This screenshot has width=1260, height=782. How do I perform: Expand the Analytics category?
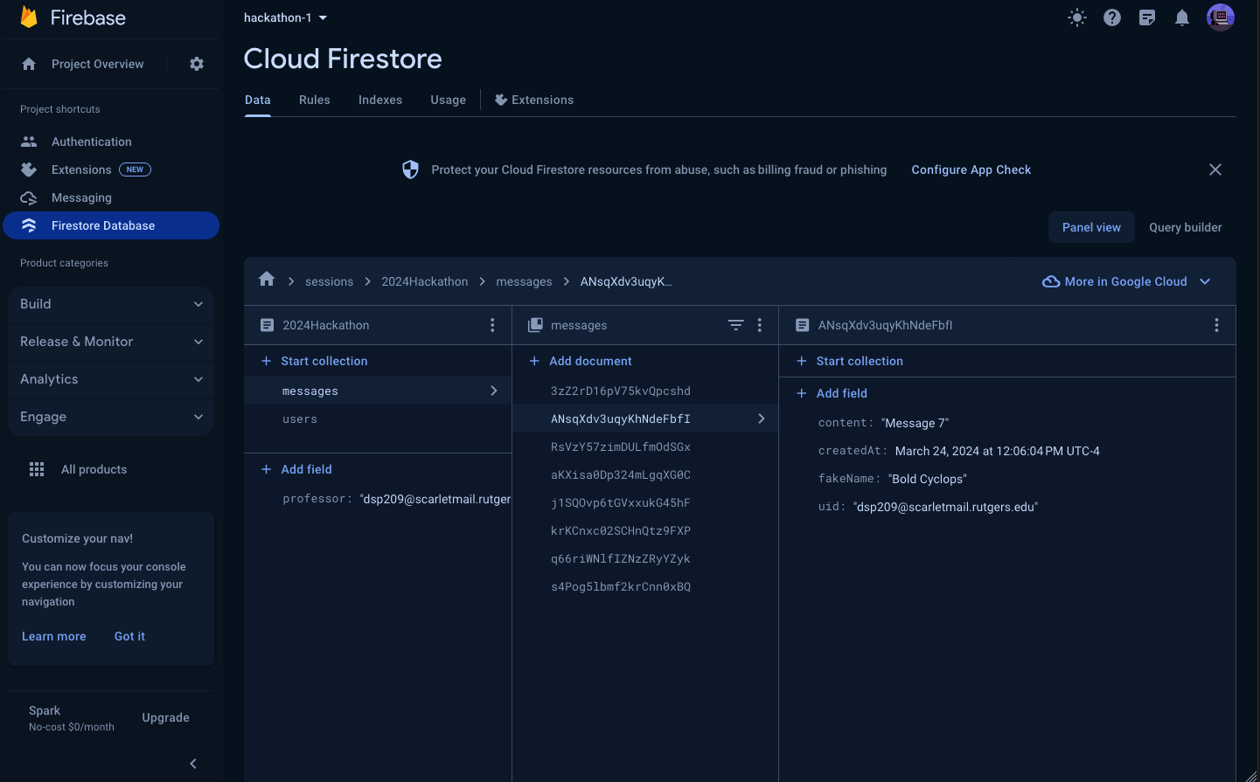(111, 379)
